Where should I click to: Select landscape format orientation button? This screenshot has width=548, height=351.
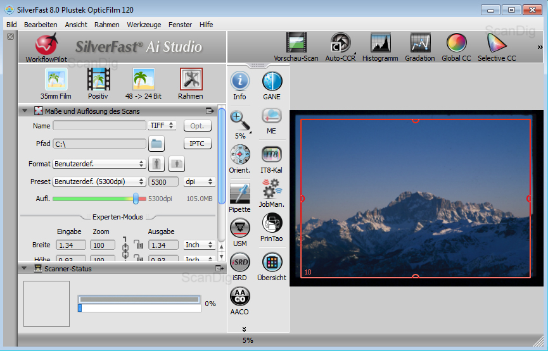pyautogui.click(x=177, y=164)
